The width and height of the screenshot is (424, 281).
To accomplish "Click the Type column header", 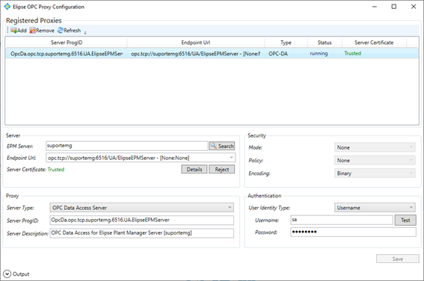I will click(286, 43).
